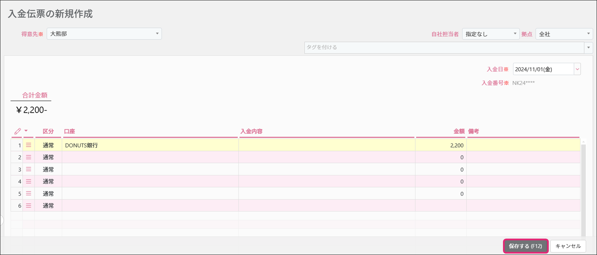Viewport: 597px width, 255px height.
Task: Click the タグを付ける tag input field
Action: click(x=444, y=48)
